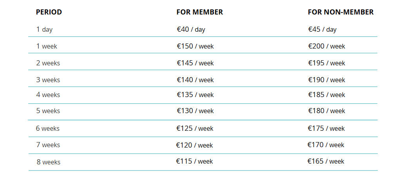The image size is (406, 173).
Task: Click the €145 / week member price
Action: pos(195,63)
